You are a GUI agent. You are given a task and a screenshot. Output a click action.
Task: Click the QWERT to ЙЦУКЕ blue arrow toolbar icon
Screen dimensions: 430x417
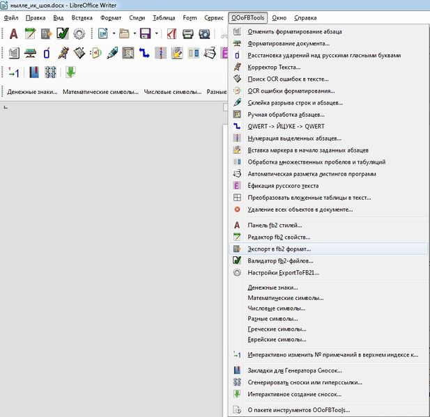point(144,53)
